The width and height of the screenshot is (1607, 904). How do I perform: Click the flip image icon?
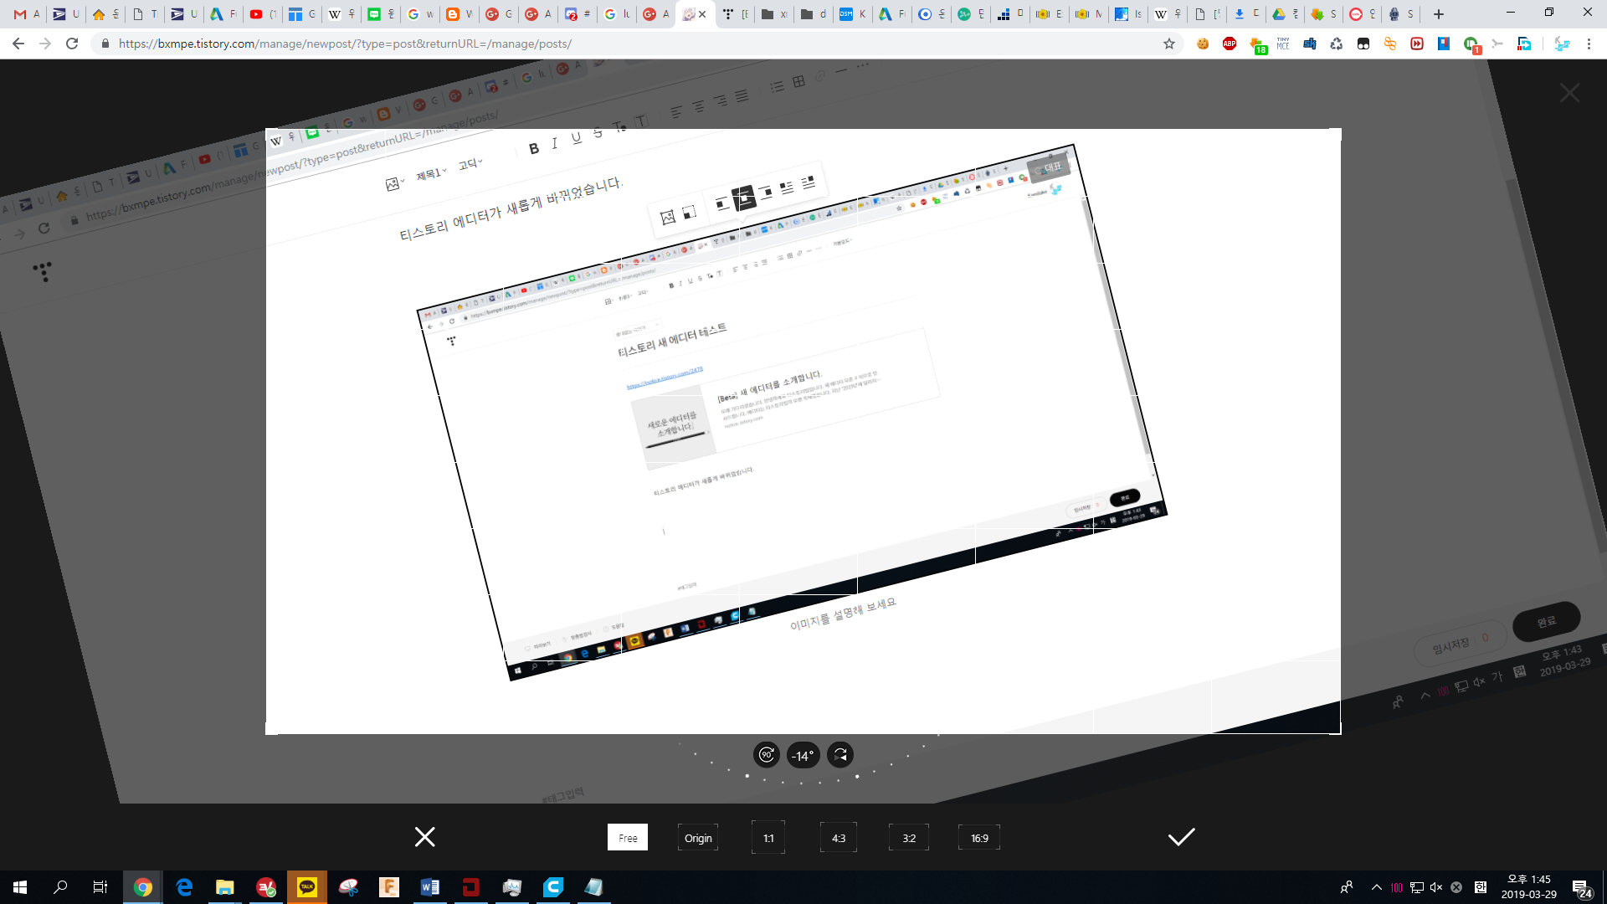[840, 755]
